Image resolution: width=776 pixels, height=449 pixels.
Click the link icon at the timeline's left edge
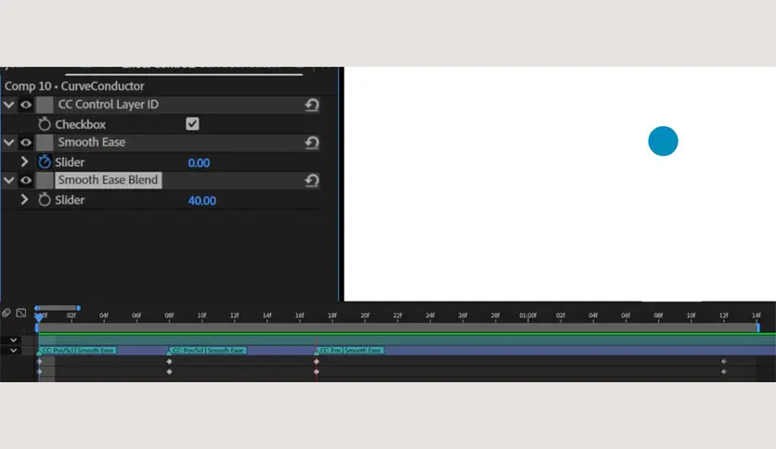(6, 313)
